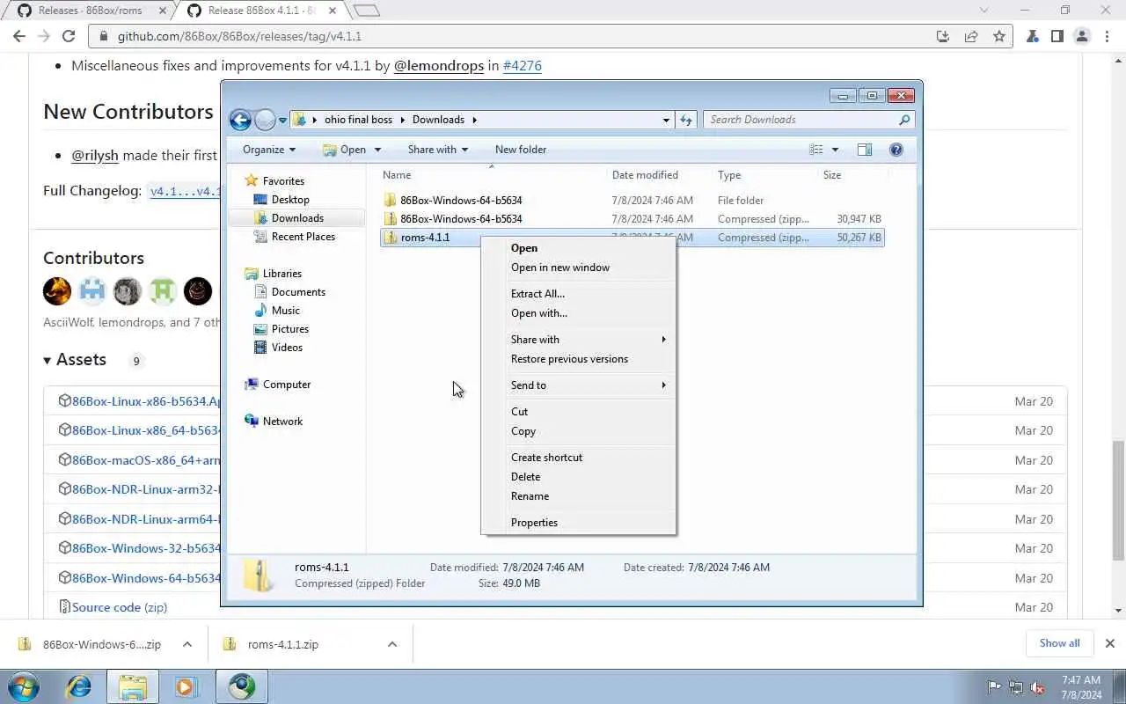
Task: Open the Windows Start menu
Action: pos(23,686)
